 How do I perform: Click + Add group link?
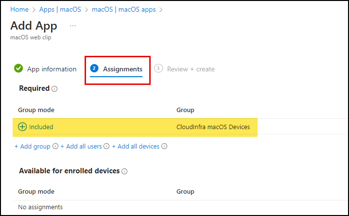(33, 147)
